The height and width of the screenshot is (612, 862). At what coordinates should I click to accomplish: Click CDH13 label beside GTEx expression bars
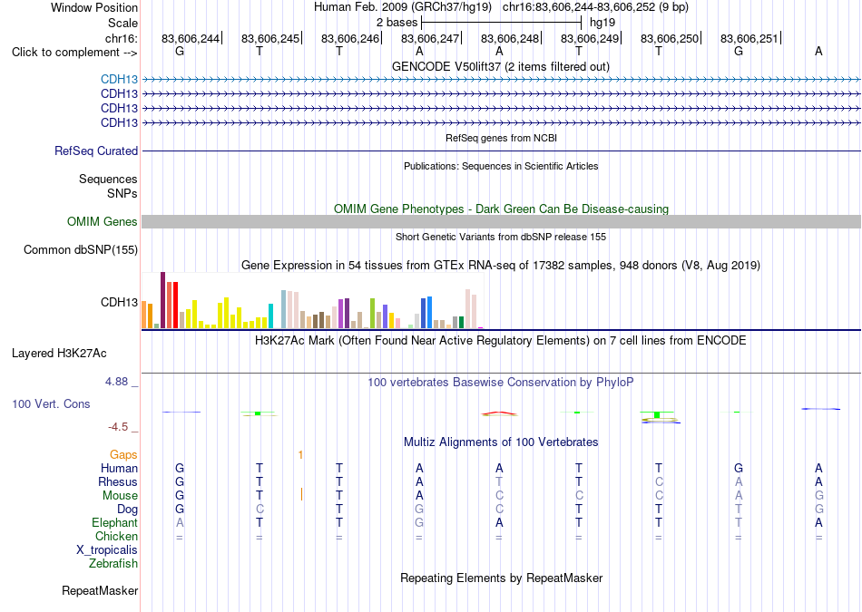tap(119, 302)
